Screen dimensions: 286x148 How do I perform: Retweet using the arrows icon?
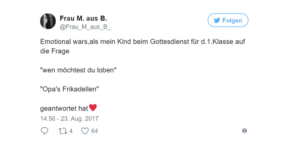pyautogui.click(x=63, y=131)
